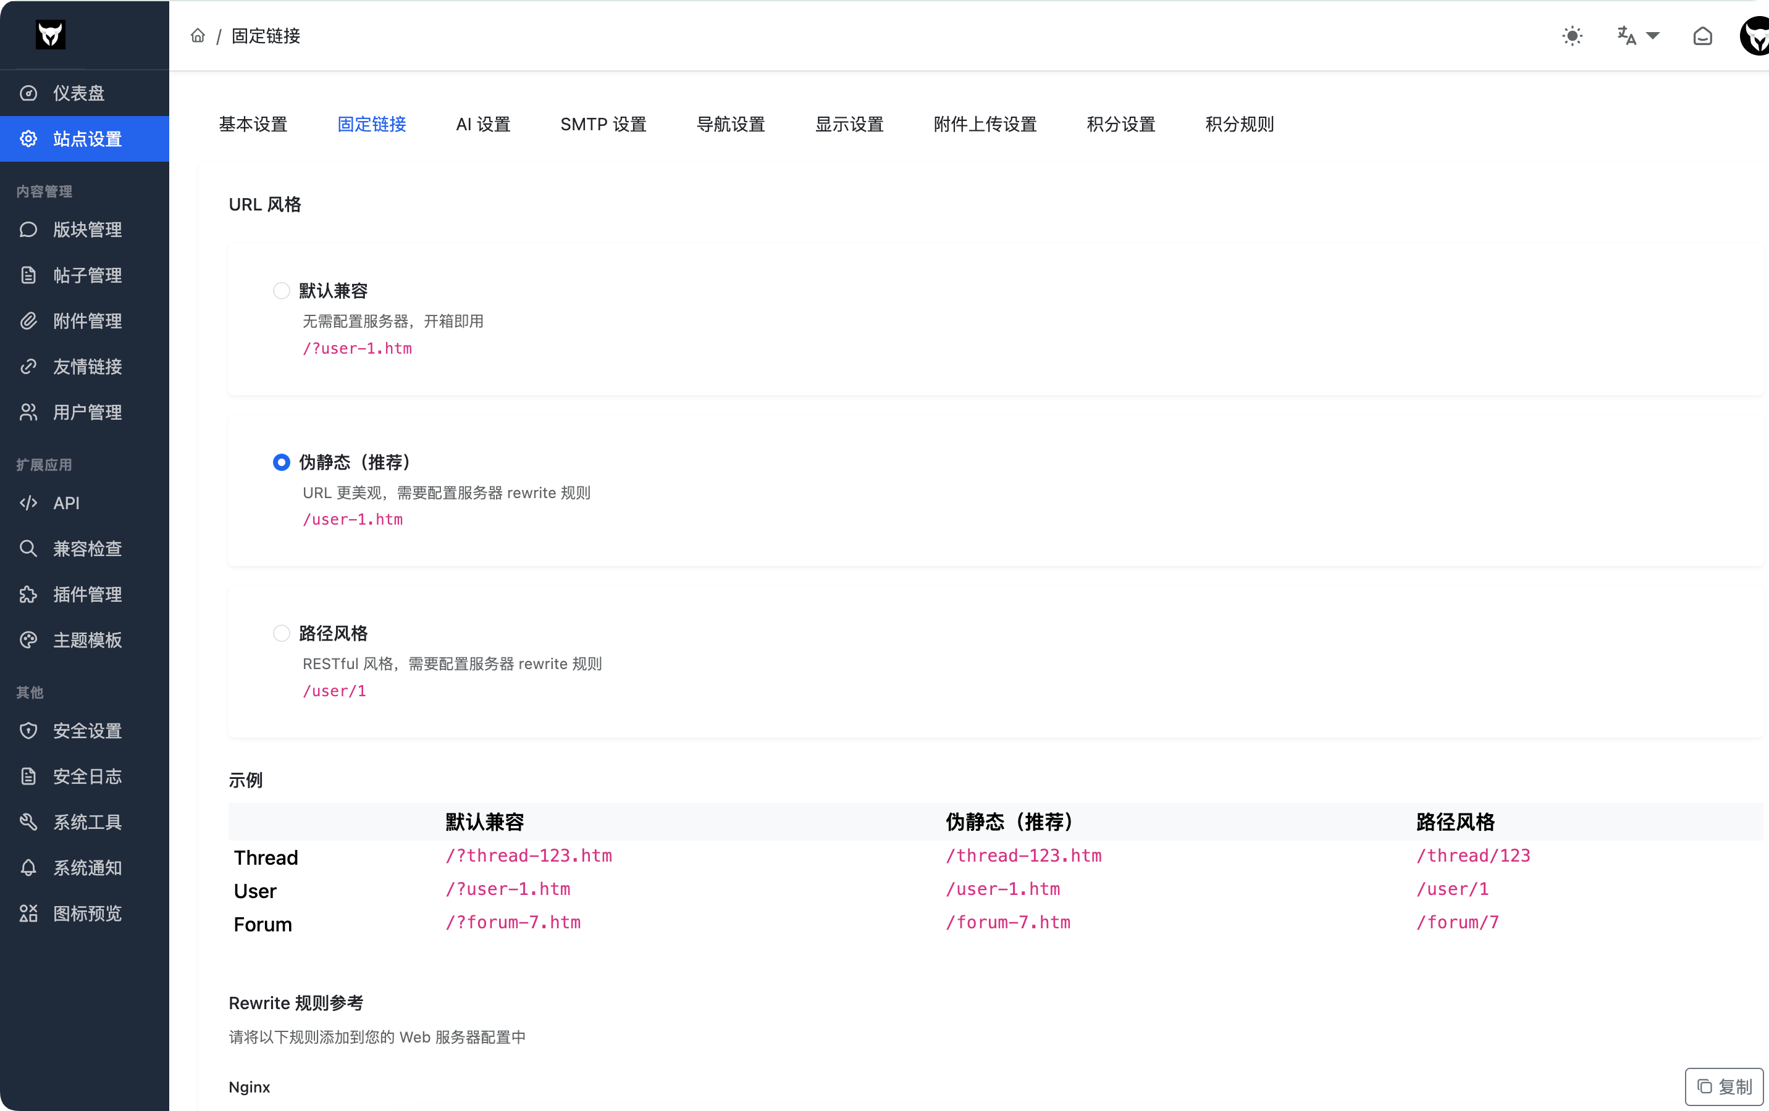Screen dimensions: 1769x1111
Task: Expand the language dropdown arrow
Action: (x=1653, y=36)
